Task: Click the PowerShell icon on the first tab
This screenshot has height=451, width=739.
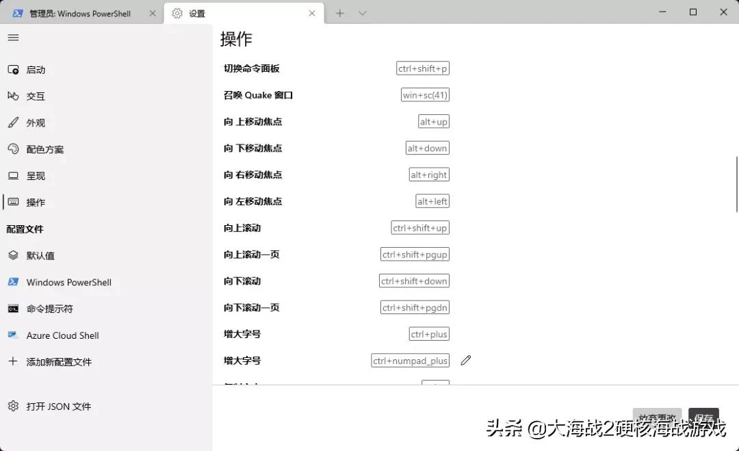Action: [18, 13]
